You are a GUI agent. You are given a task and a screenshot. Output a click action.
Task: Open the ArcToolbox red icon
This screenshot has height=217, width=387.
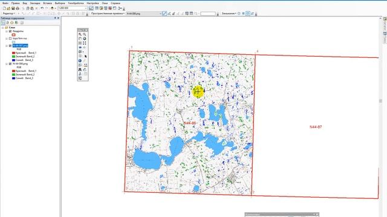[x=110, y=8]
